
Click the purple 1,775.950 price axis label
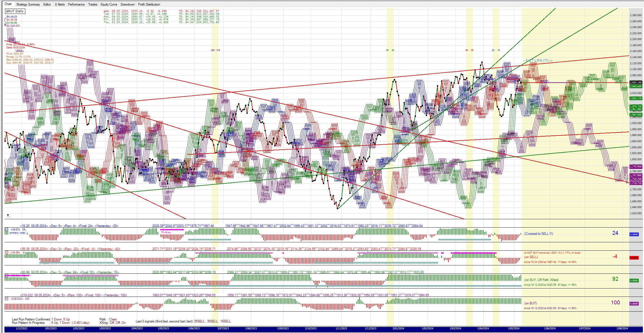click(636, 167)
